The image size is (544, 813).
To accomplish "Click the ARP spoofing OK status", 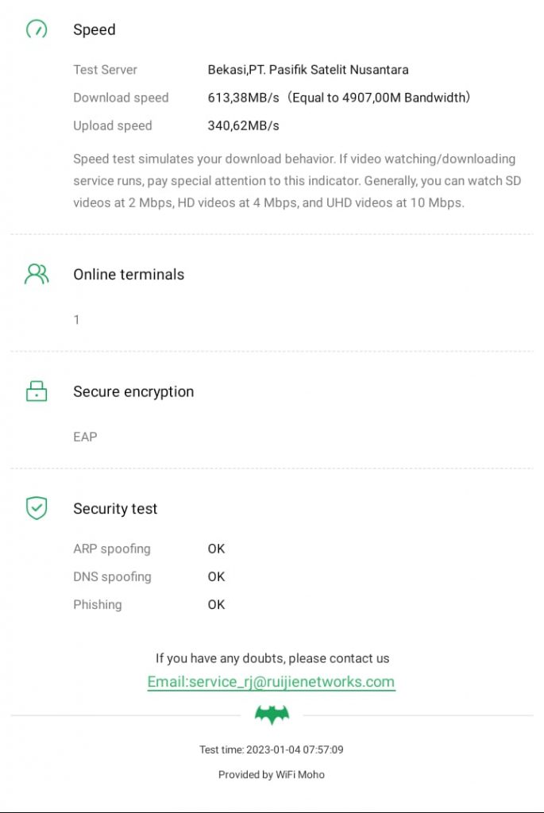I will pos(216,549).
